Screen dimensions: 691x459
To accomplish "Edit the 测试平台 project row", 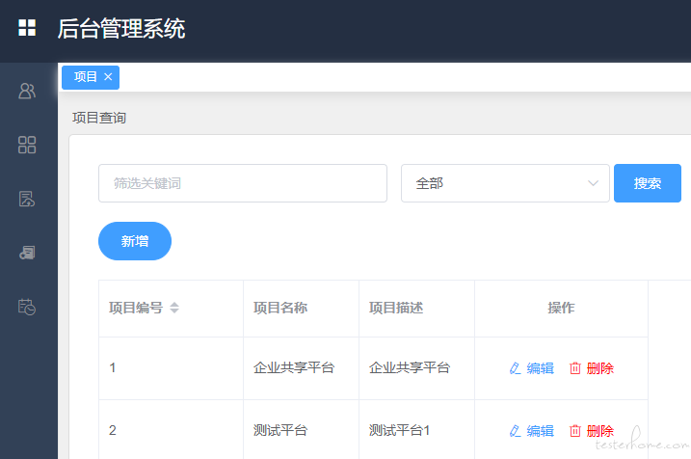I will coord(532,431).
